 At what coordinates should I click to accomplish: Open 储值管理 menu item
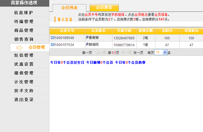pos(24,73)
